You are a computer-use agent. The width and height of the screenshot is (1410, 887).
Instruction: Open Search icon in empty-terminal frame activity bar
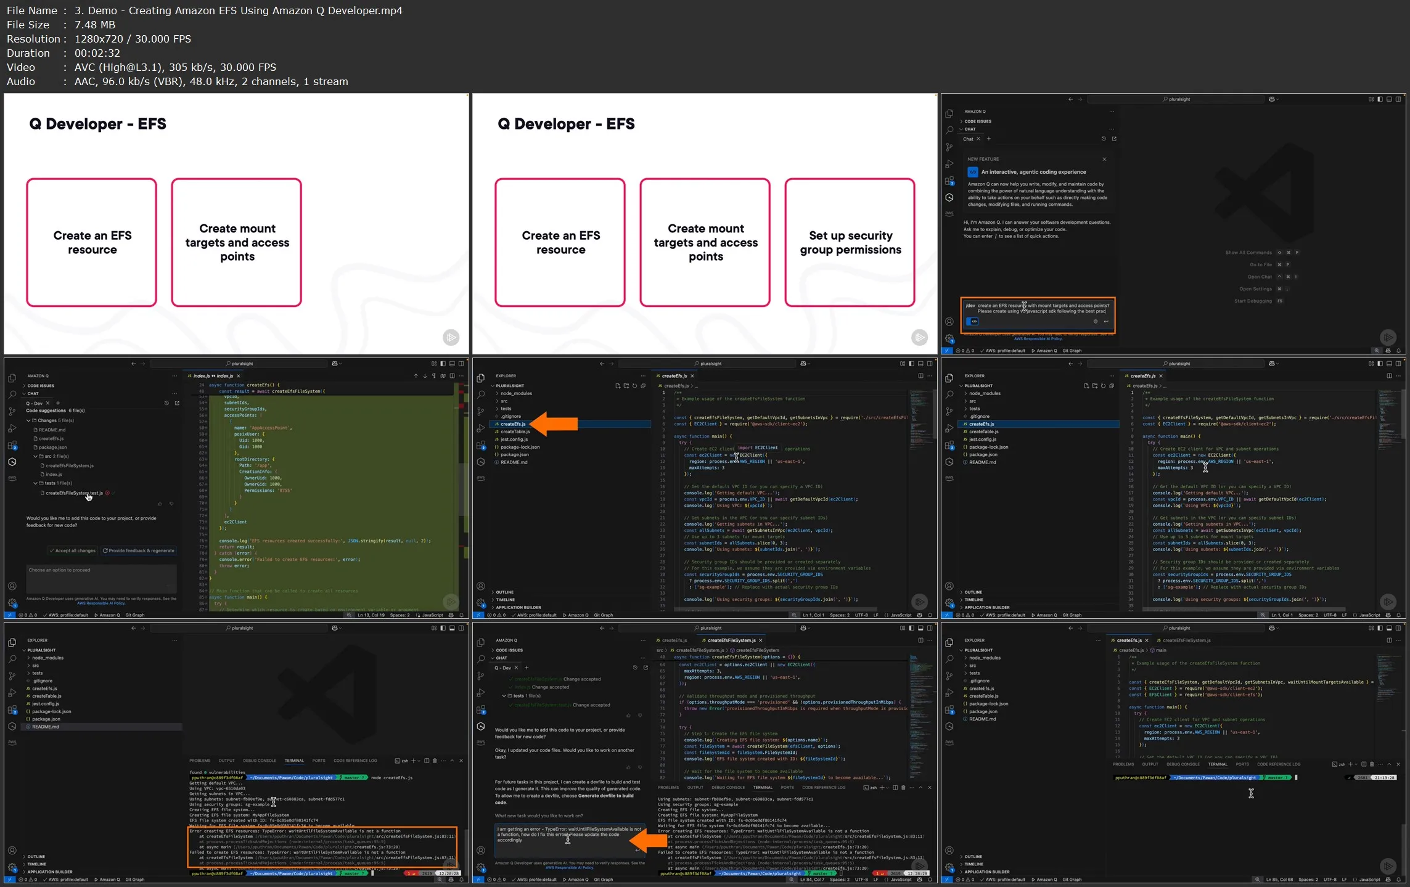949,659
